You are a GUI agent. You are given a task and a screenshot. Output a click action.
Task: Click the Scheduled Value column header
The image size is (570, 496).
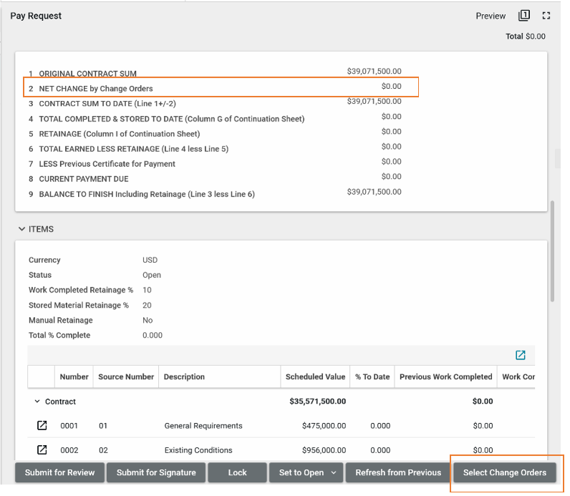tap(315, 376)
